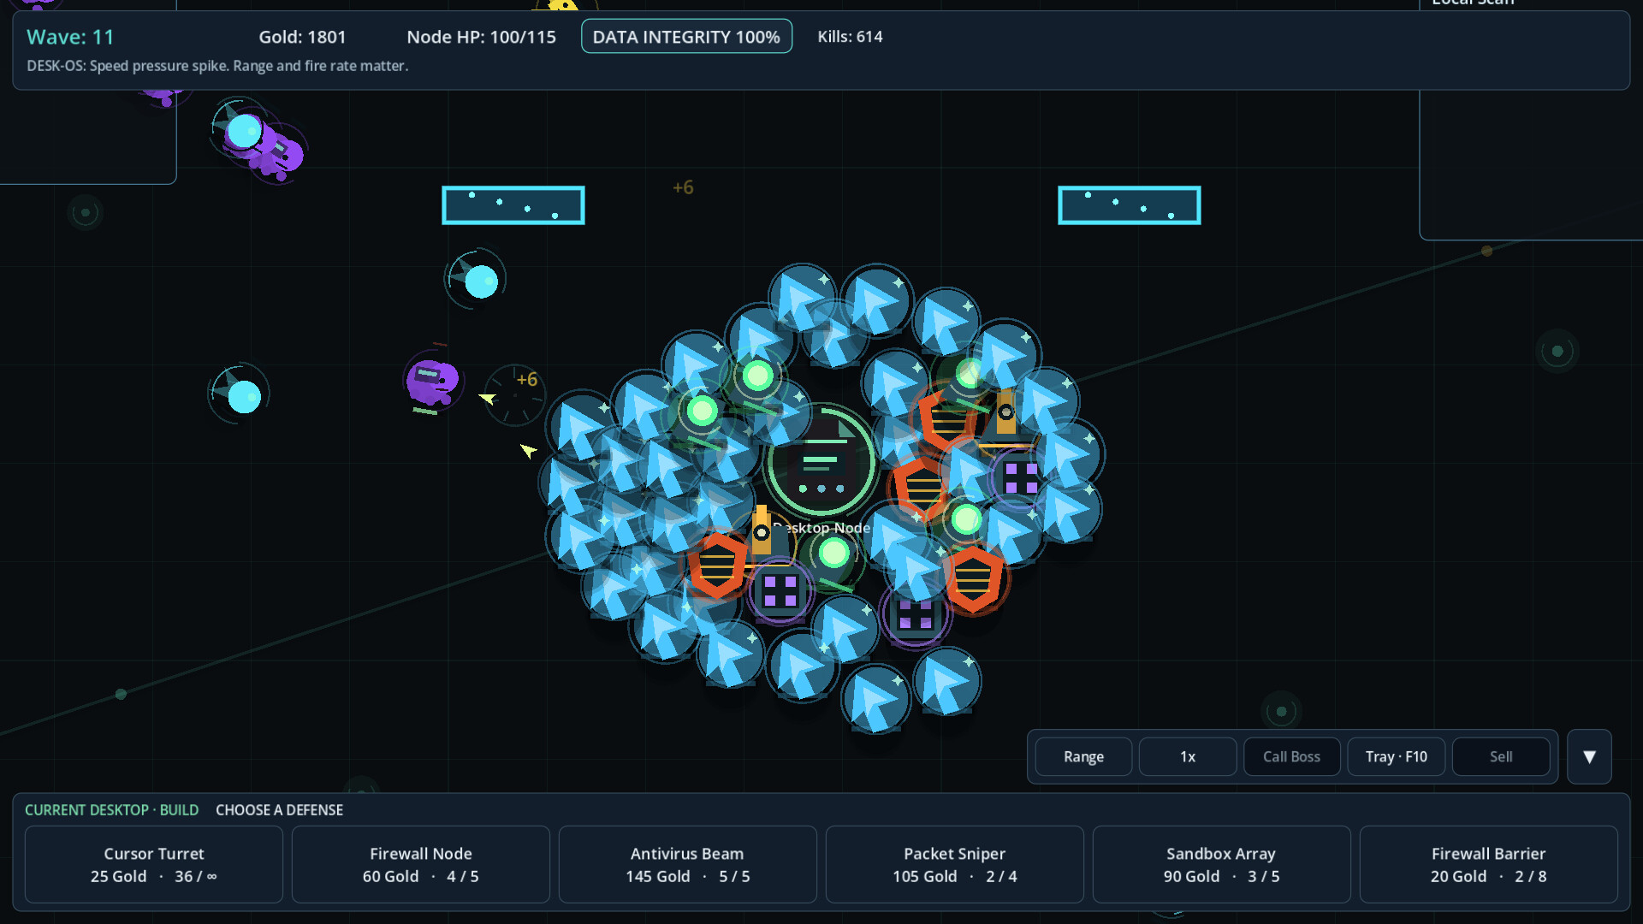The image size is (1643, 924).
Task: Choose the Firewall Barrier defense card
Action: (1488, 864)
